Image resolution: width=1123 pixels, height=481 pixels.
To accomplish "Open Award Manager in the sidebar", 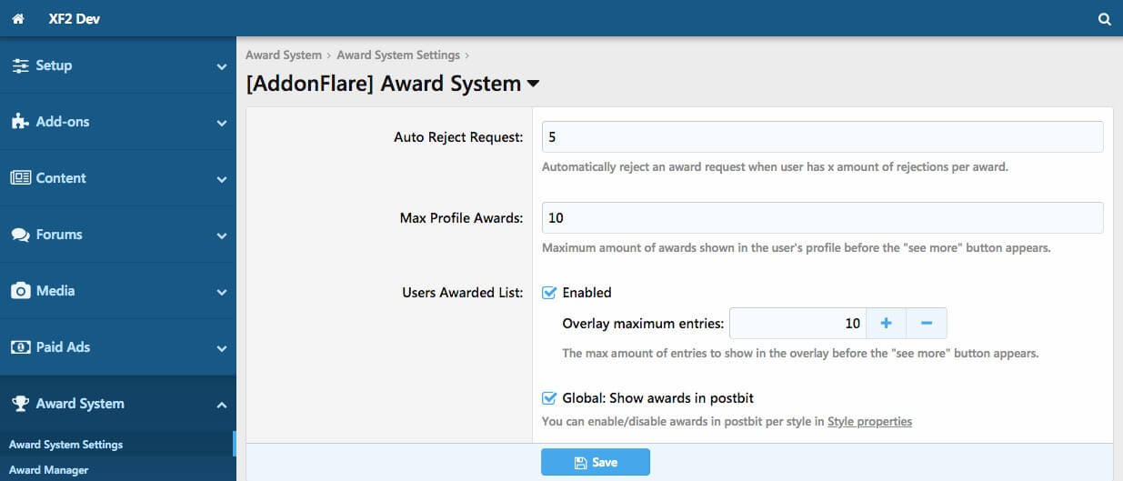I will tap(48, 470).
